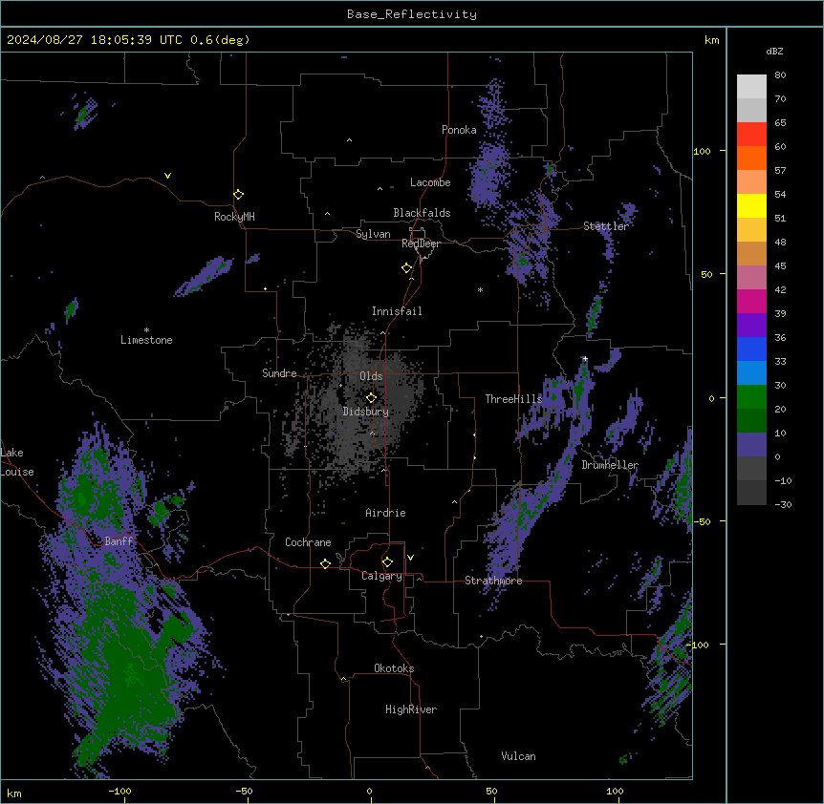Screen dimensions: 824x804
Task: Select the RedDeer city label
Action: point(421,243)
